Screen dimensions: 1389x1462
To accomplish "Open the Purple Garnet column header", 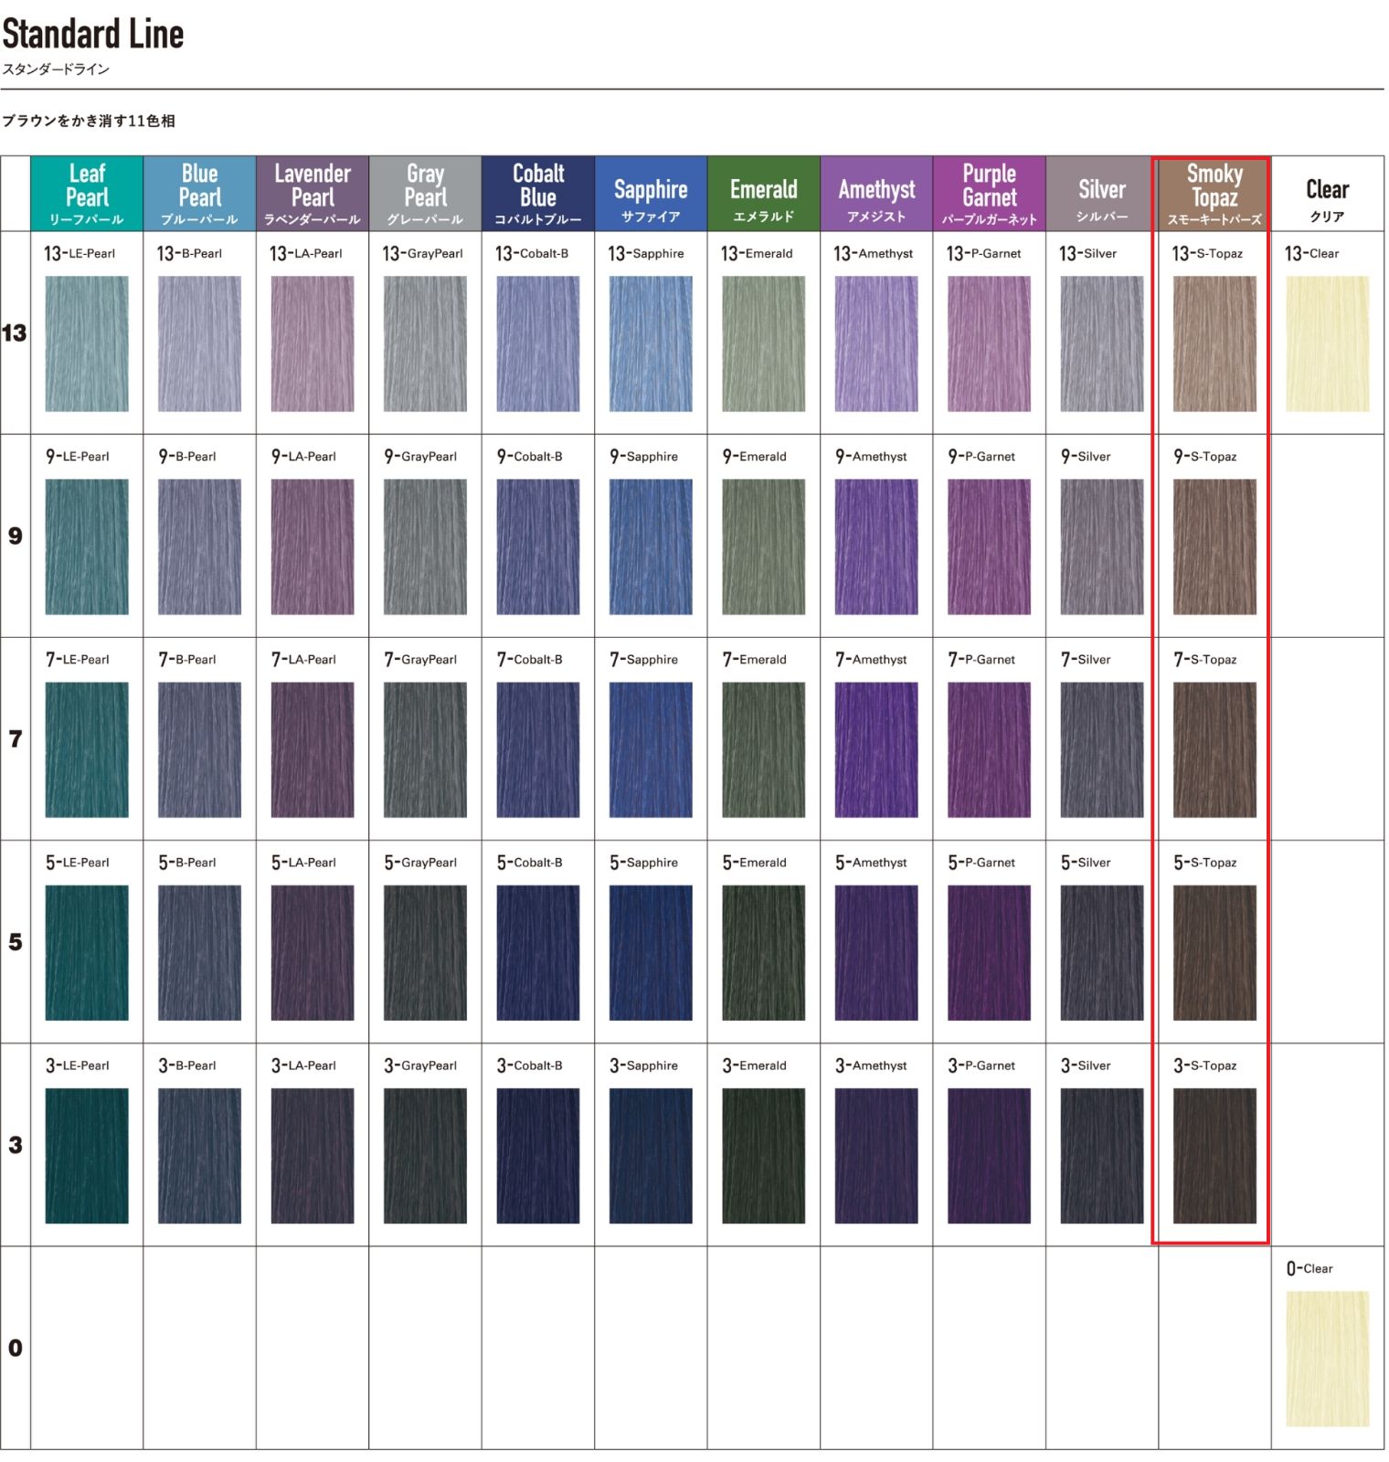I will 989,194.
